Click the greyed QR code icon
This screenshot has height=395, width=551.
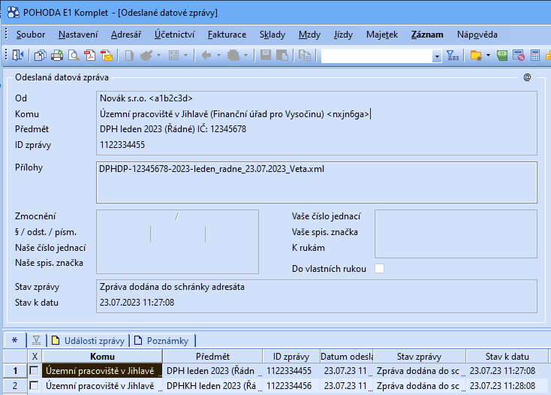pos(174,55)
